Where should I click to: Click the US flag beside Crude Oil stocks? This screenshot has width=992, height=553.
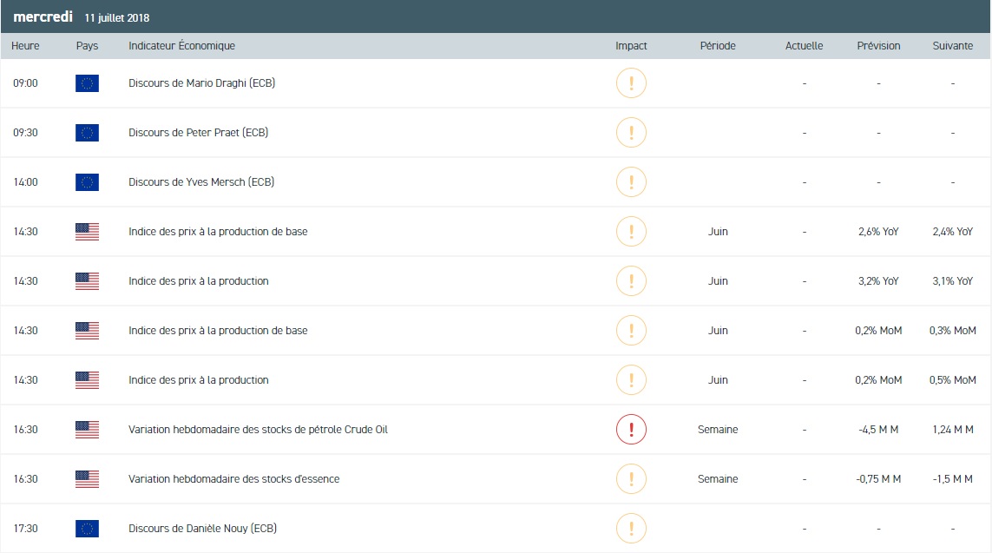[87, 430]
